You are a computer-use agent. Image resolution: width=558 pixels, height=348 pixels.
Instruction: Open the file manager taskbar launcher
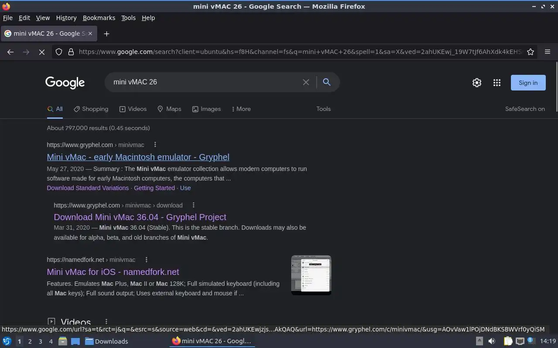click(x=62, y=341)
